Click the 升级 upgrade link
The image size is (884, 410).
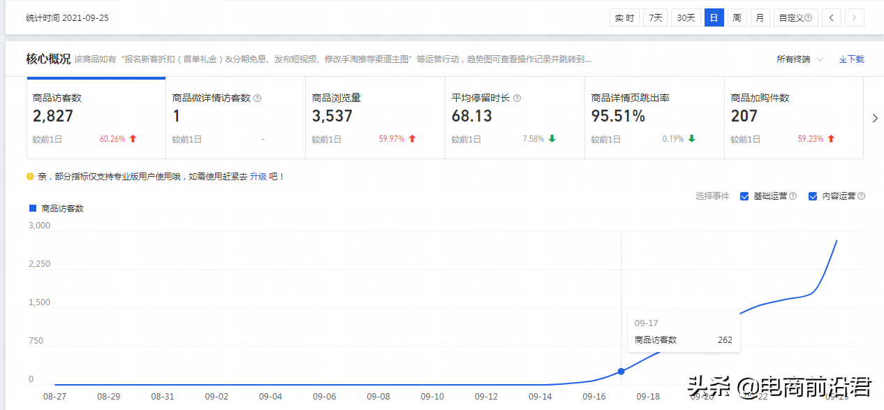(258, 177)
